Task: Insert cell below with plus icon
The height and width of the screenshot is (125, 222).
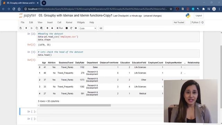Action: point(26,28)
